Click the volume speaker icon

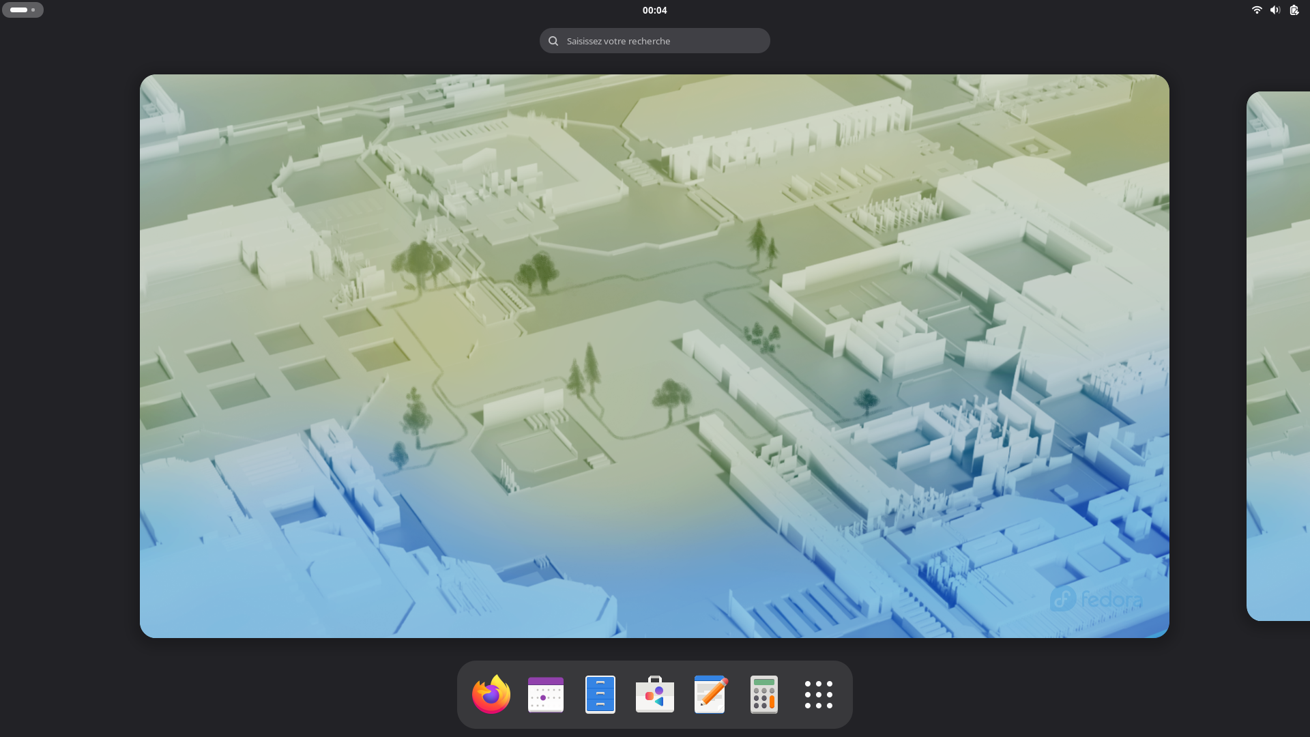click(x=1275, y=10)
